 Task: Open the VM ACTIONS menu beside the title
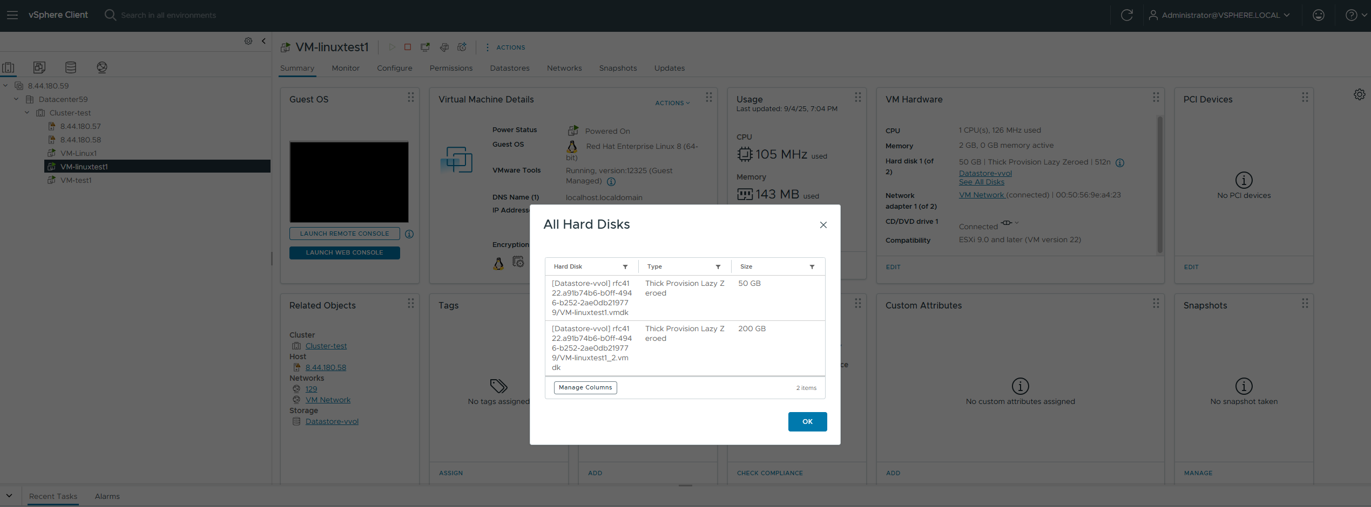click(x=505, y=47)
